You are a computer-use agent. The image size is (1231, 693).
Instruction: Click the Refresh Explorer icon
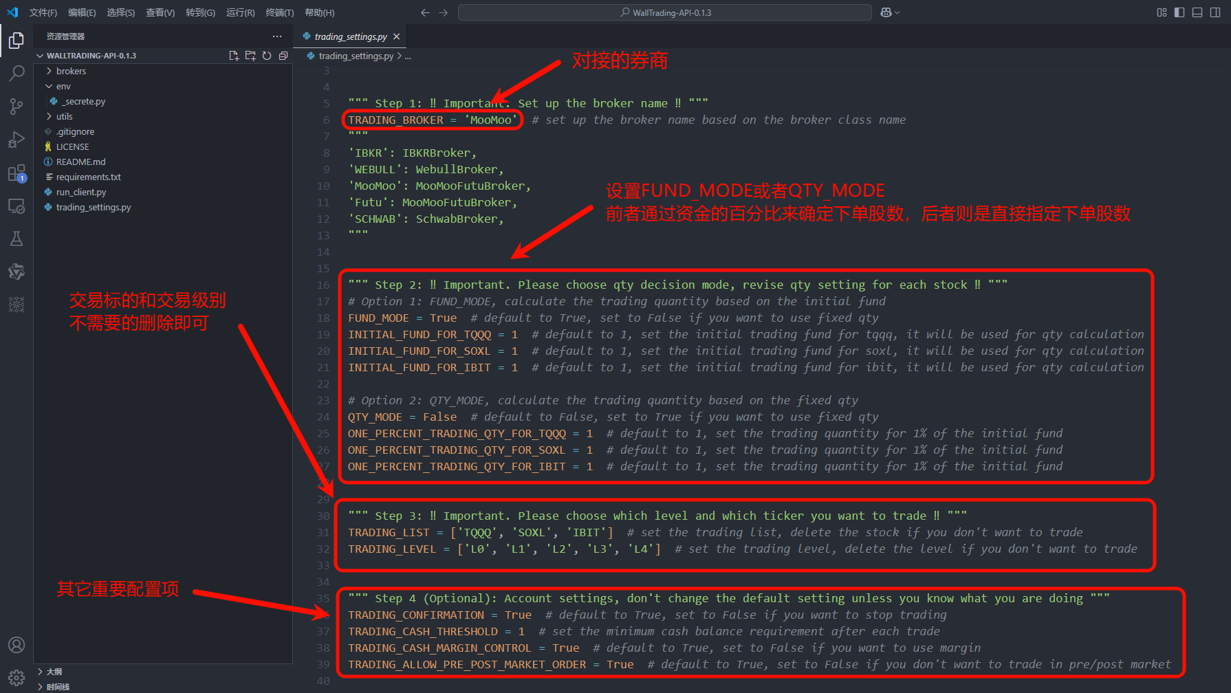(x=267, y=56)
